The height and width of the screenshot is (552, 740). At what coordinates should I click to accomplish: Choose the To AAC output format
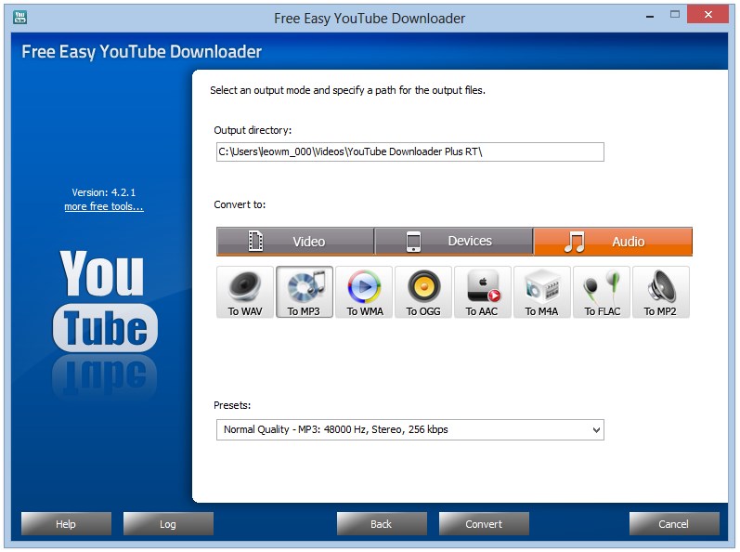[x=482, y=292]
